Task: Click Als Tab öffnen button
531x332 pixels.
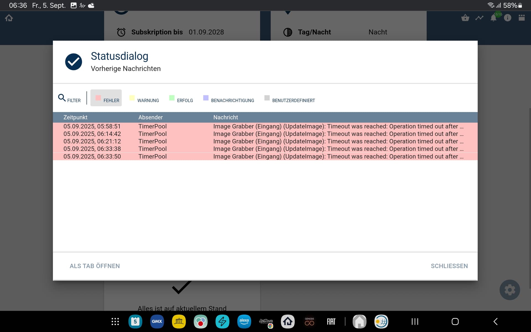Action: pyautogui.click(x=95, y=266)
